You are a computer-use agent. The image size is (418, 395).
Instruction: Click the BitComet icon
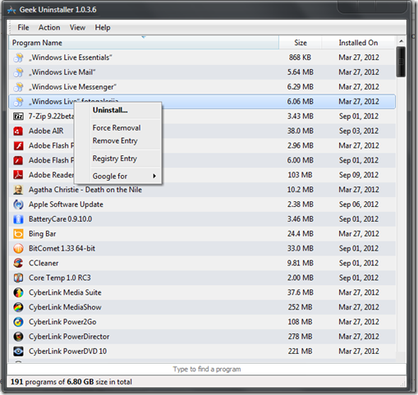click(x=18, y=249)
